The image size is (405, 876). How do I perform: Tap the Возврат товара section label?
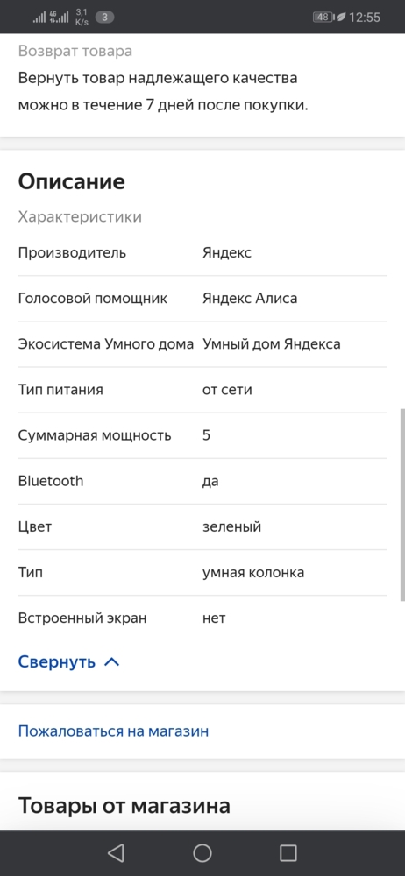click(75, 51)
